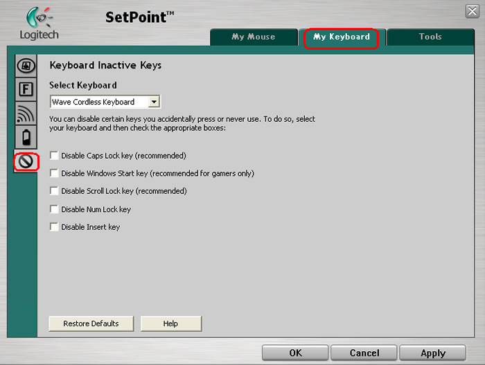Open the Help button
The width and height of the screenshot is (485, 365).
click(170, 323)
